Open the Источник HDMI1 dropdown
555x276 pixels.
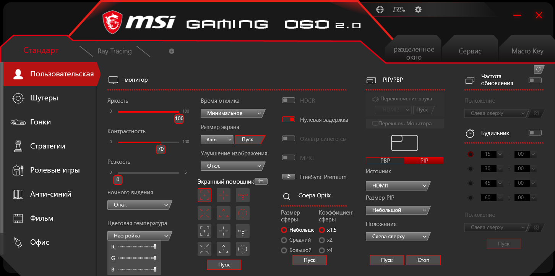click(398, 186)
